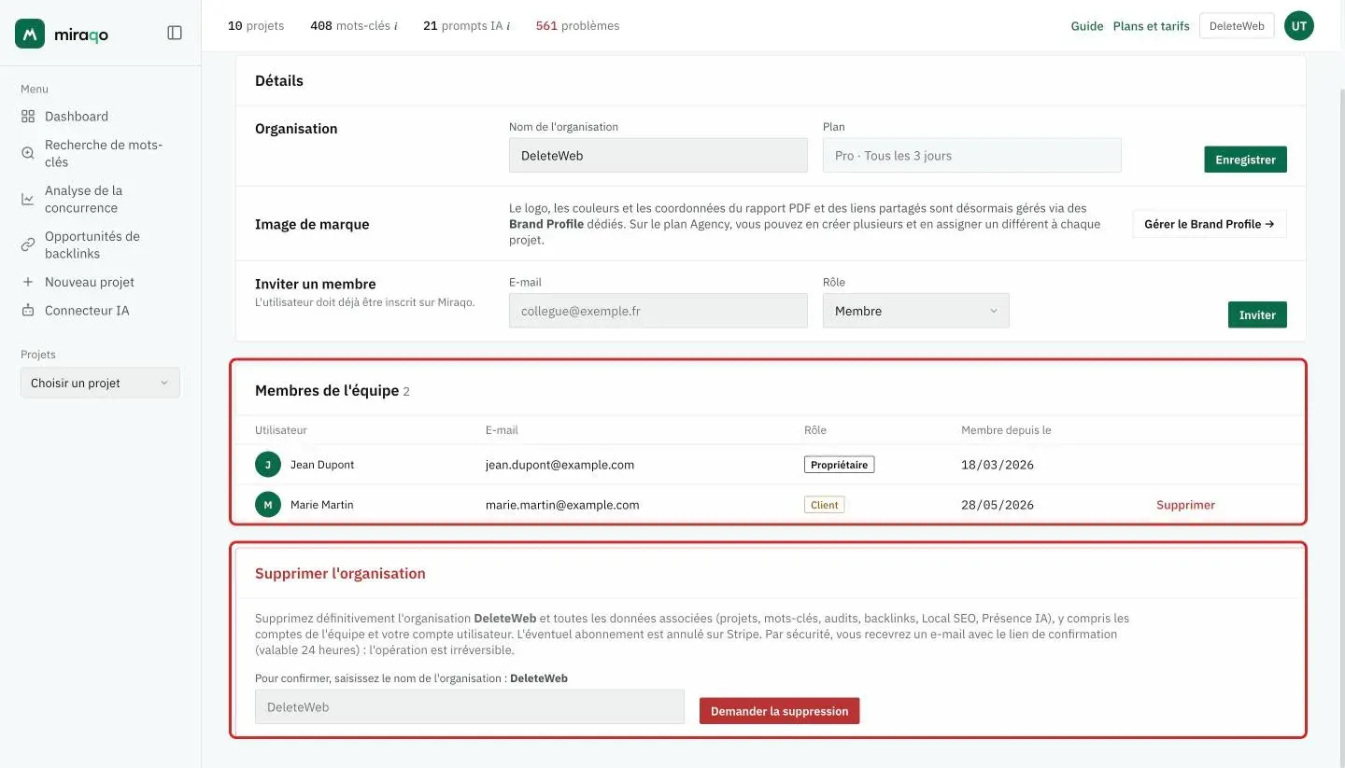Click the DeleteWeb organisation button in header
The image size is (1345, 768).
point(1237,26)
